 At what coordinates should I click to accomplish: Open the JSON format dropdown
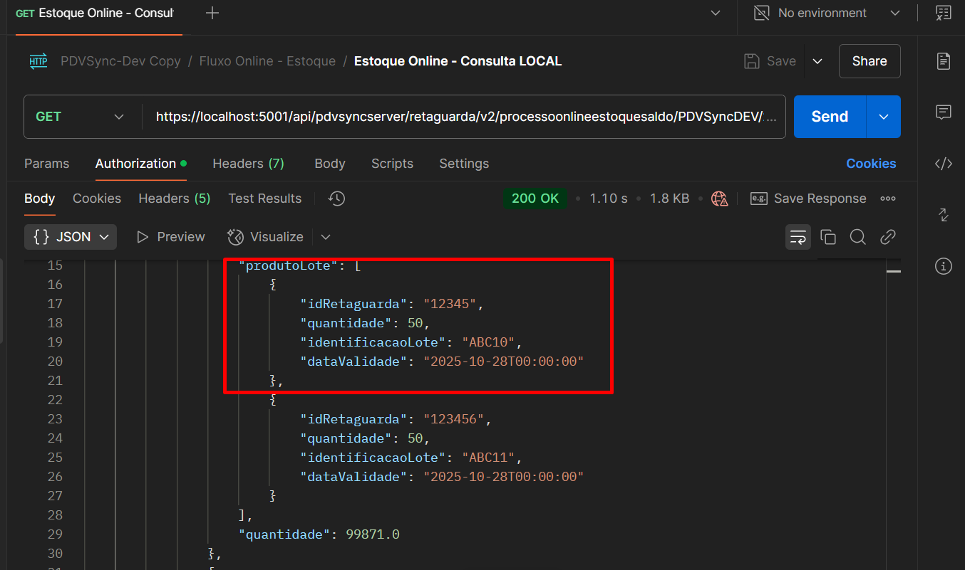(71, 237)
